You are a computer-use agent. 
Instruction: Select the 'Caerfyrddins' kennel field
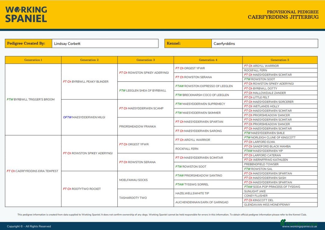(265, 44)
